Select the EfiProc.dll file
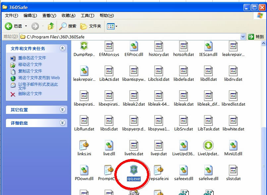Viewport: 267px width, 195px height. coord(134,49)
